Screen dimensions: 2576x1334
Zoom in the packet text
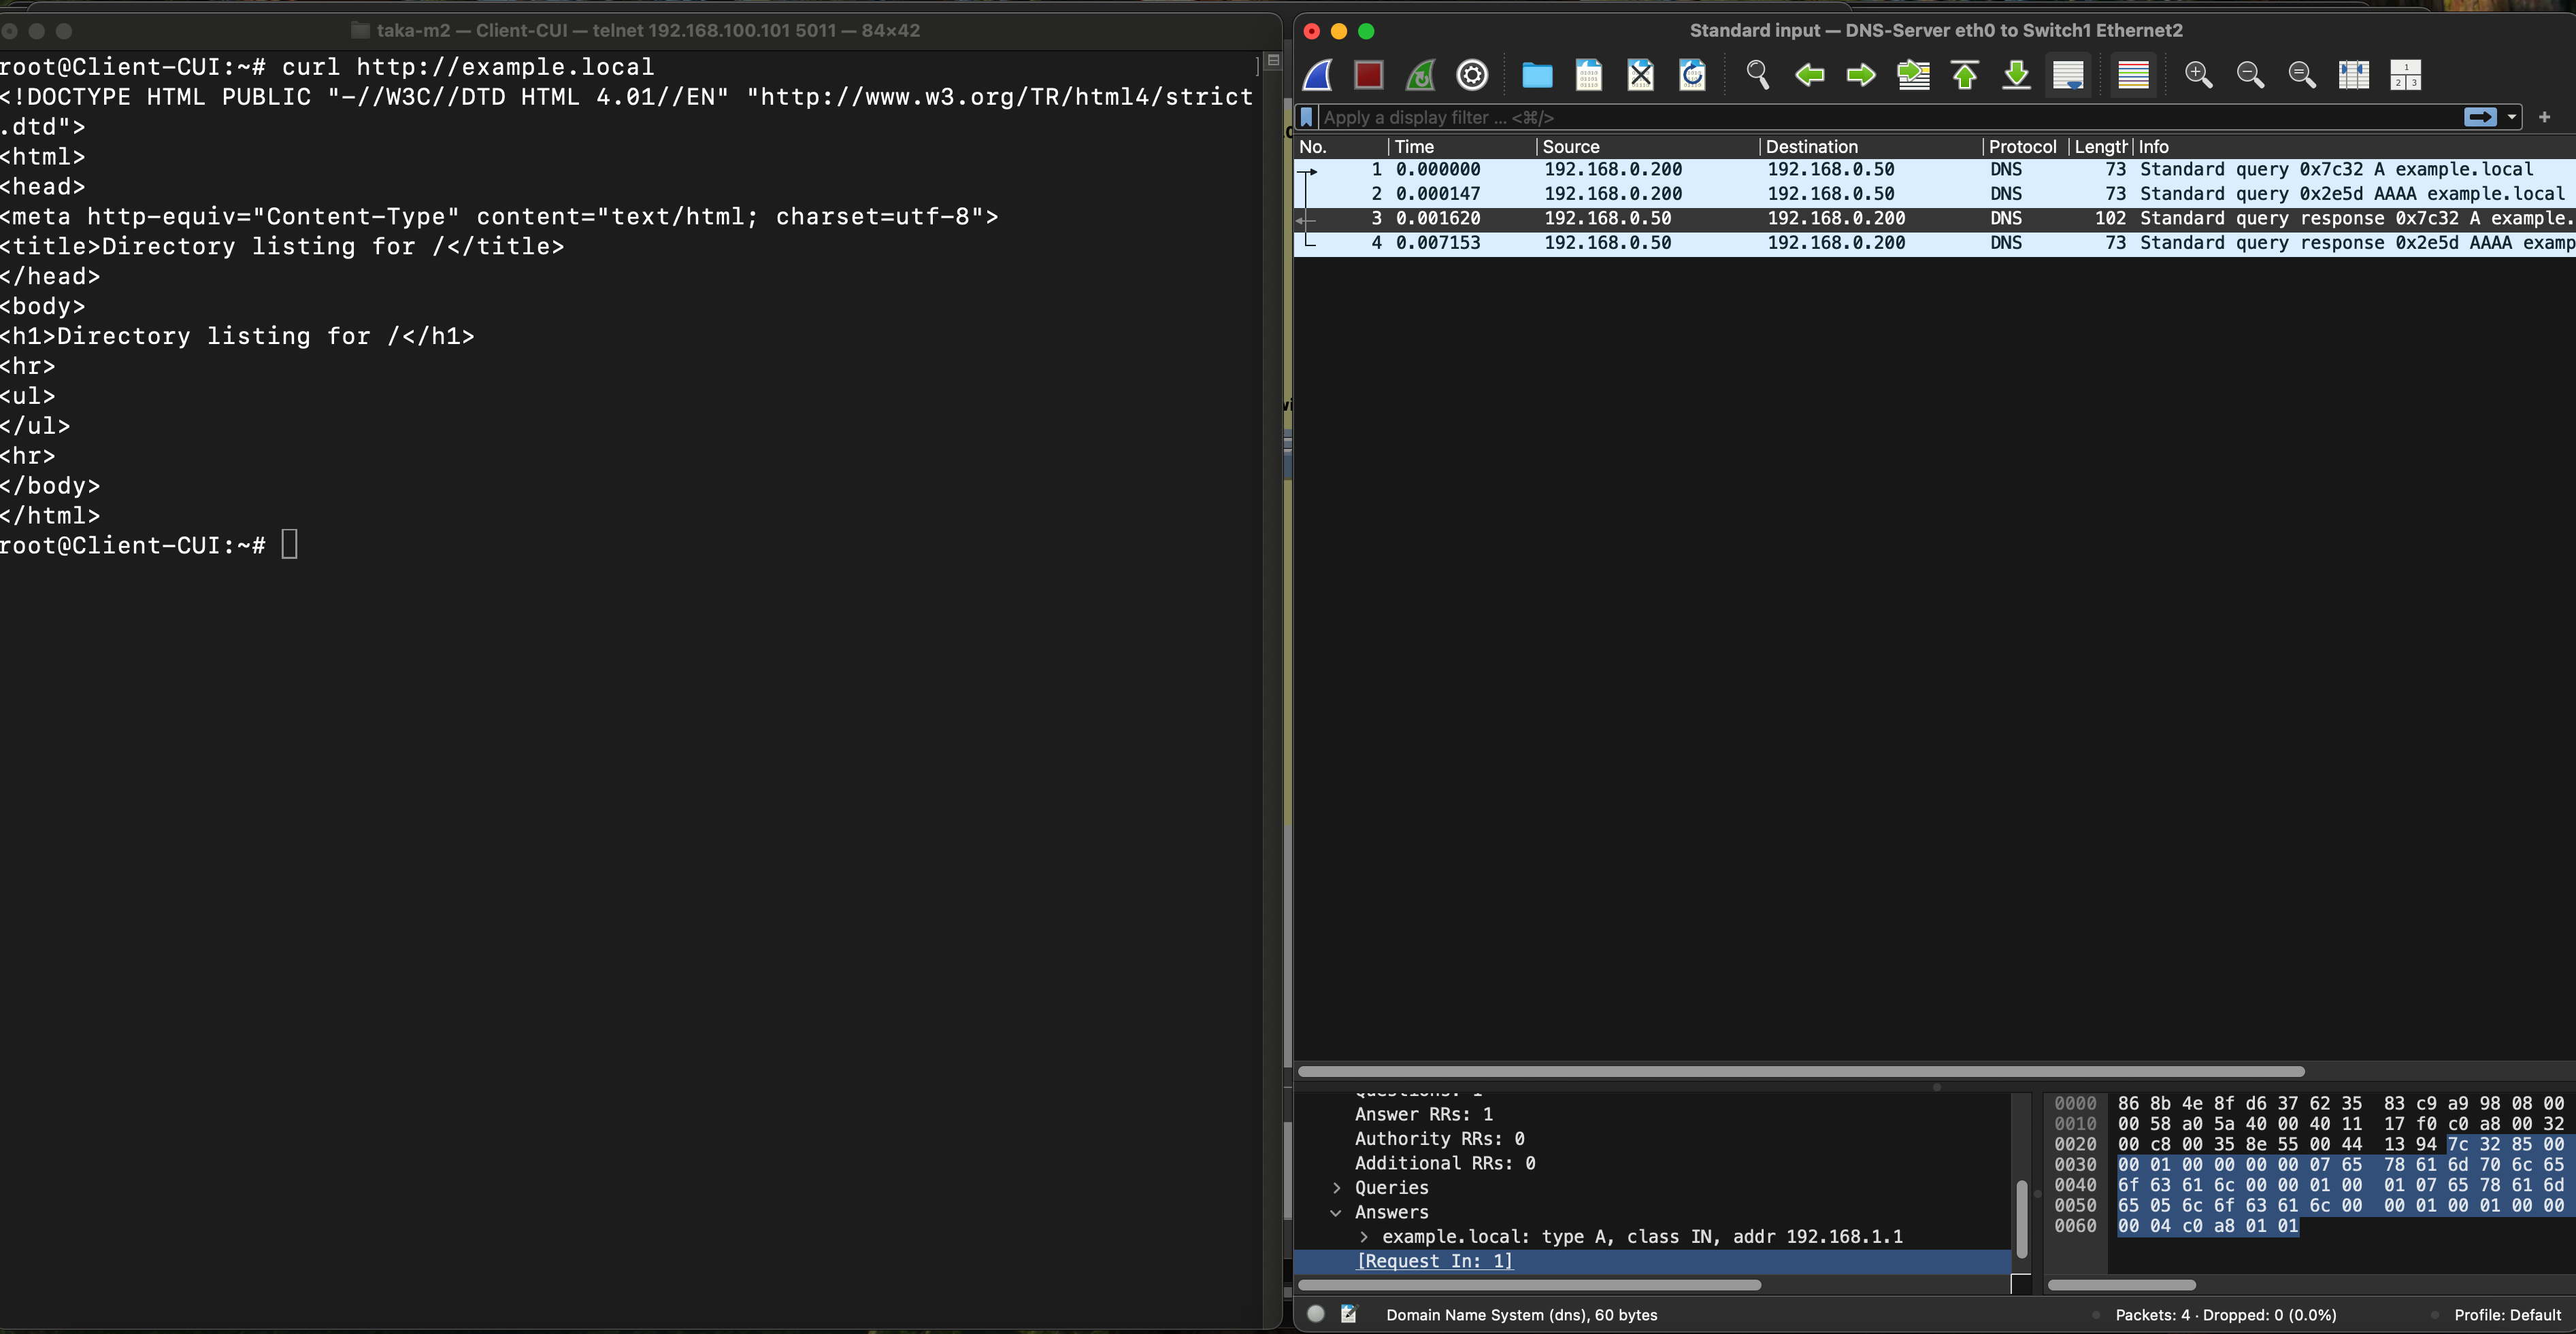(x=2198, y=75)
